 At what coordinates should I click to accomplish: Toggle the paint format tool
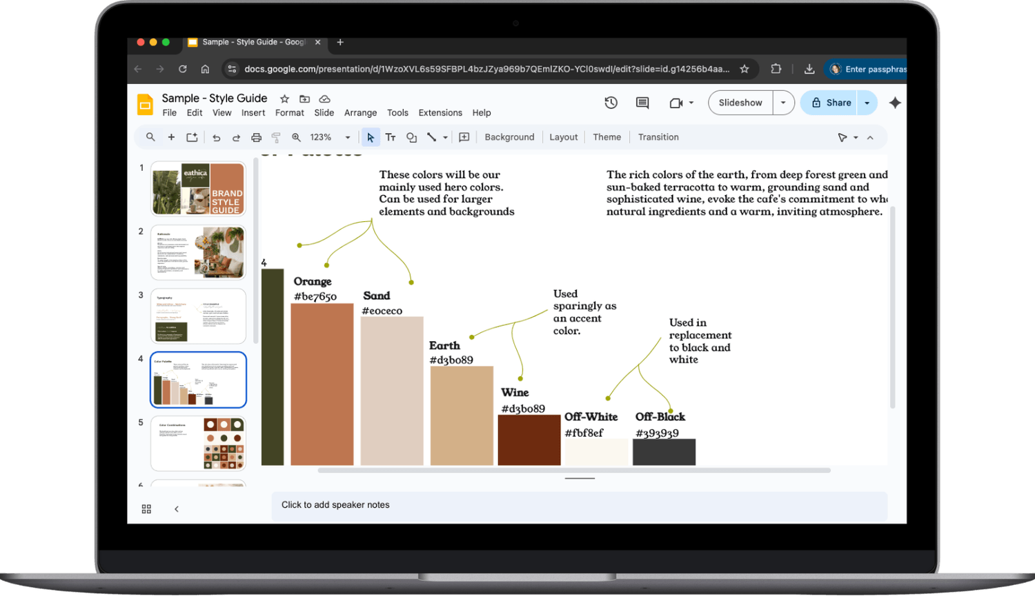click(x=276, y=137)
